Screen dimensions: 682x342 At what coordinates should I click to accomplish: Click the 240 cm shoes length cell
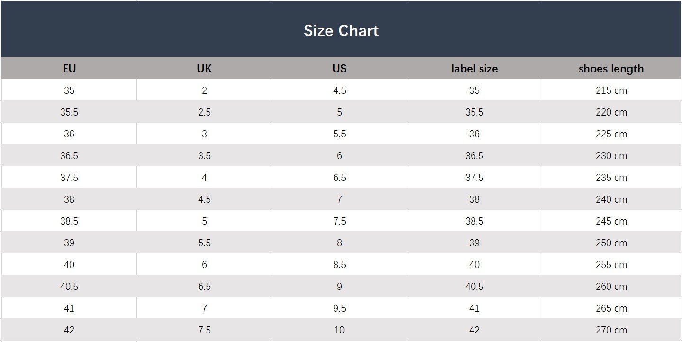pyautogui.click(x=611, y=199)
